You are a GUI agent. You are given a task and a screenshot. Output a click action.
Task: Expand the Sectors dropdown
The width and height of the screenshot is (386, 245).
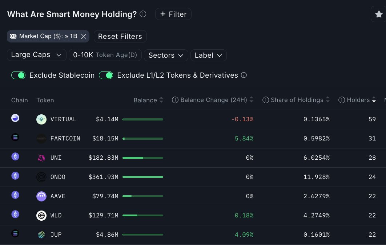tap(166, 55)
